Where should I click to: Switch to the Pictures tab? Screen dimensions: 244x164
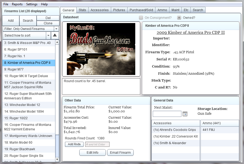click(x=119, y=10)
